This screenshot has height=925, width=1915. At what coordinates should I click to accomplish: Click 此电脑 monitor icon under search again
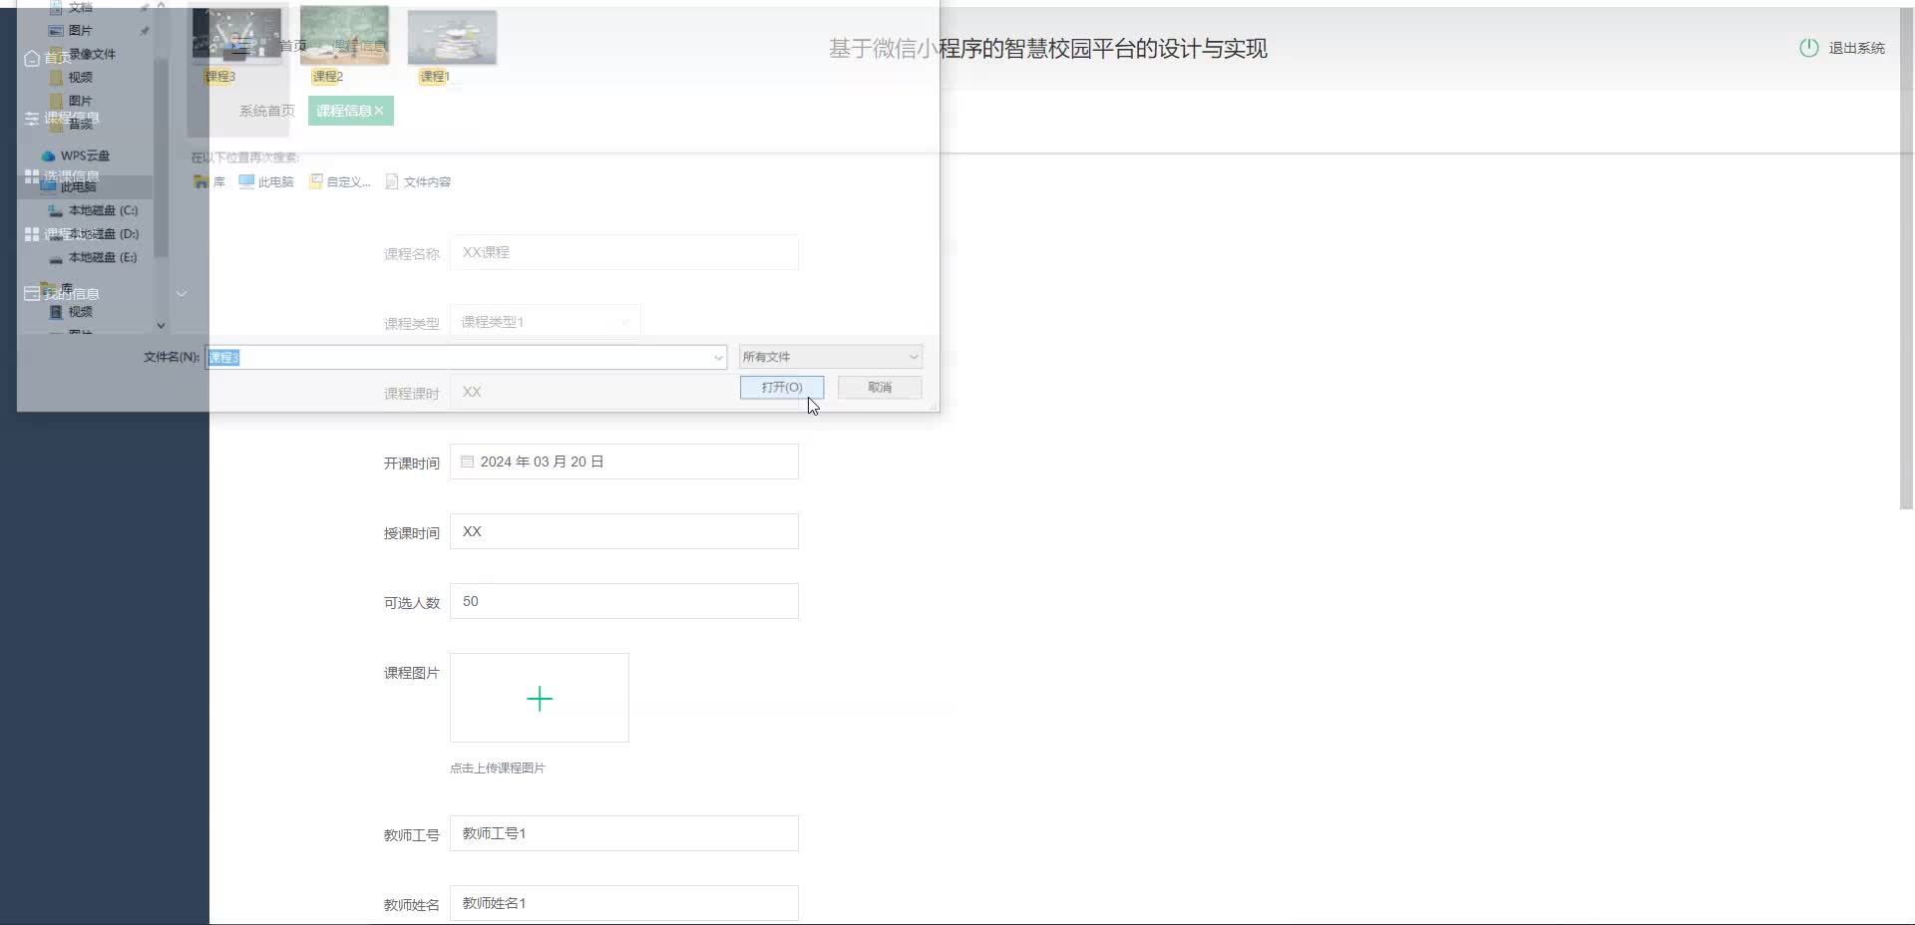pyautogui.click(x=246, y=181)
